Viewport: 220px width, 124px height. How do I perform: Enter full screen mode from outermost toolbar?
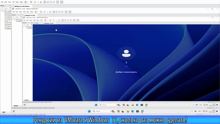click(x=51, y=2)
